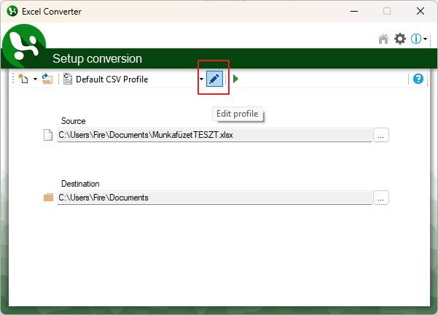Minimize the Excel Converter window
This screenshot has width=438, height=315.
[x=354, y=11]
